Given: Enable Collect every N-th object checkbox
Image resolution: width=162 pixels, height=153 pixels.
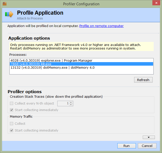Looking at the screenshot, I should (11, 103).
